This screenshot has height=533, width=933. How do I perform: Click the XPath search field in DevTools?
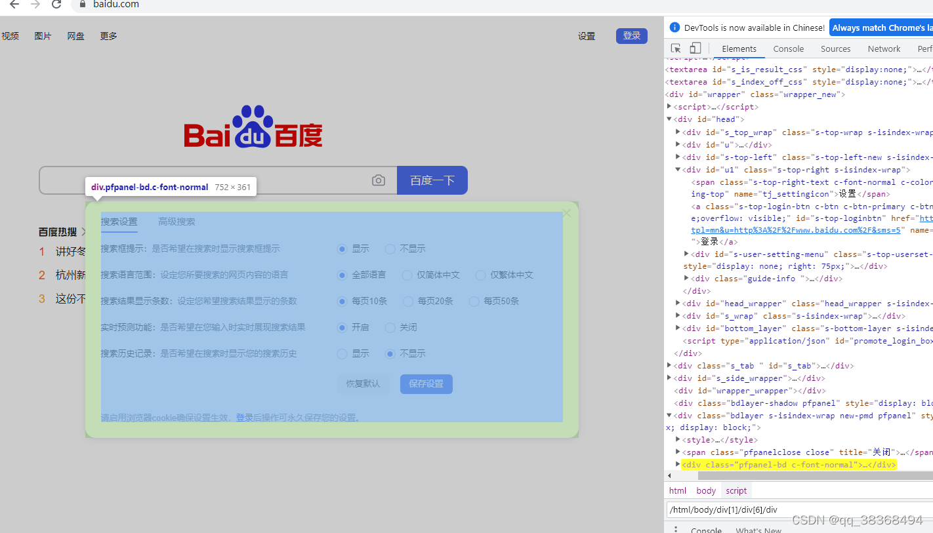[x=800, y=509]
